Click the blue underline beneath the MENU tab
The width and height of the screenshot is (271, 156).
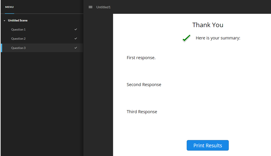tap(10, 13)
